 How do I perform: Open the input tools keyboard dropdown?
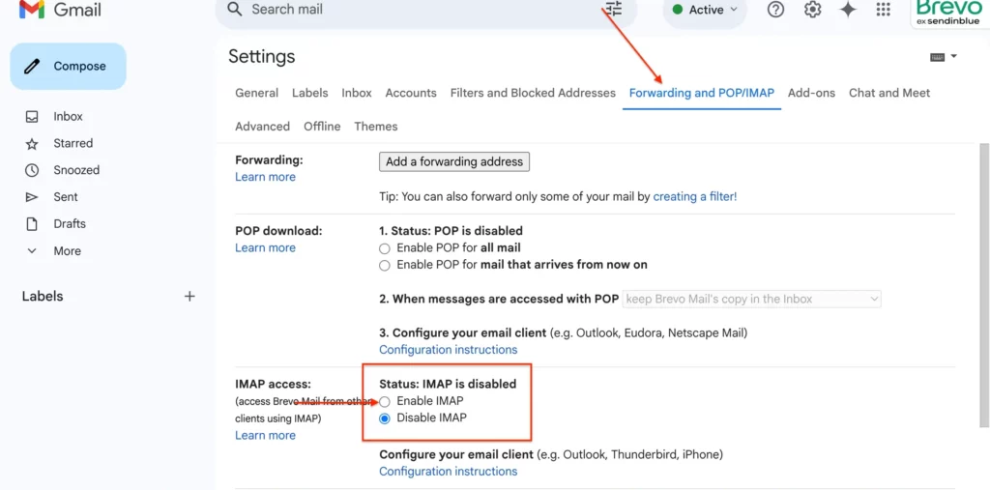coord(944,57)
